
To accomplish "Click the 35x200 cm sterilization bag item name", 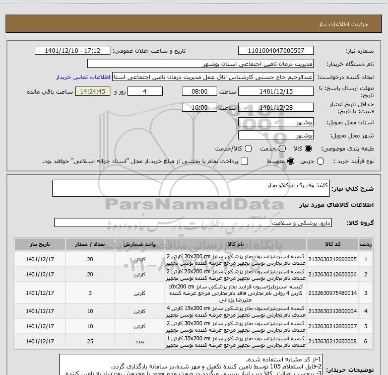I will (236, 342).
